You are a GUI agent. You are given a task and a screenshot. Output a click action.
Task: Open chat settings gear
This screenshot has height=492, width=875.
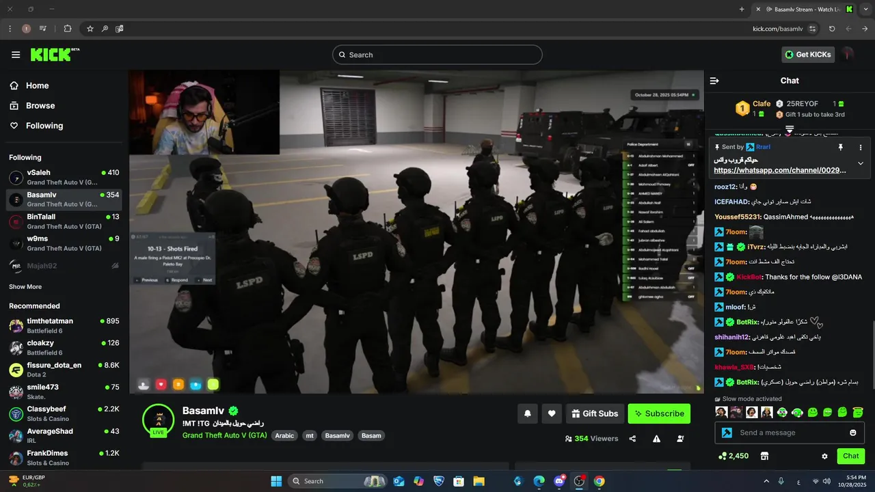(824, 456)
